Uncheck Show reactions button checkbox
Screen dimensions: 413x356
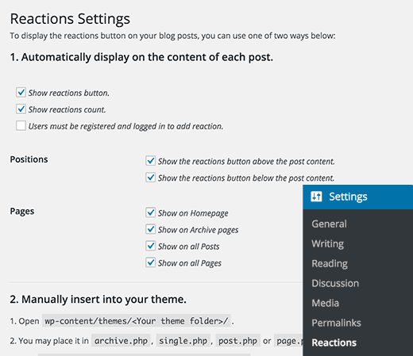[21, 93]
